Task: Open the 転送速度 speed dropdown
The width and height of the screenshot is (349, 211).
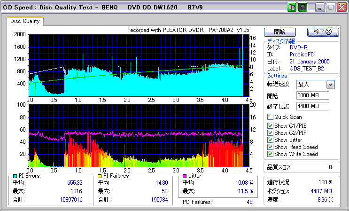Action: [330, 85]
